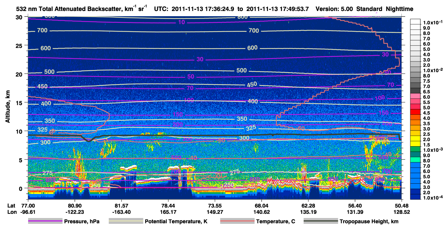The width and height of the screenshot is (446, 229).
Task: Click the dark Tropopause Height legend swatch
Action: tap(321, 221)
